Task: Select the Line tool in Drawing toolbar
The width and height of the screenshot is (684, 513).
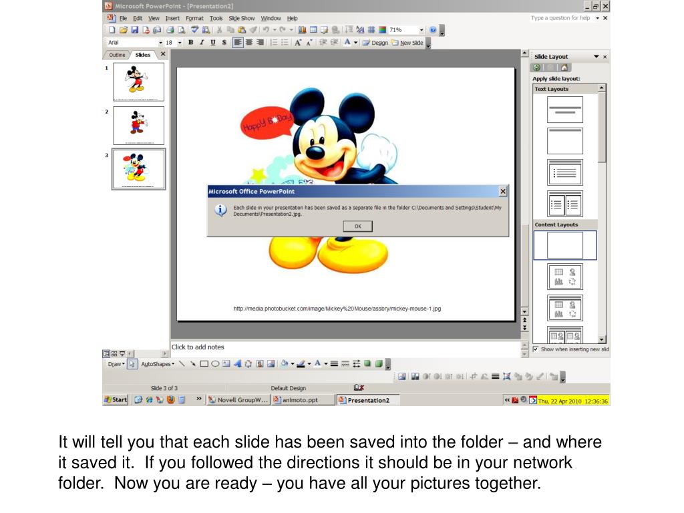Action: pos(182,364)
